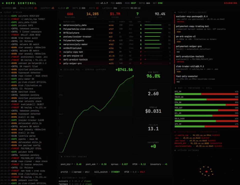This screenshot has height=185, width=240.
Task: Select the 'polyterm VERIFIED' event line
Action: pyautogui.click(x=28, y=16)
